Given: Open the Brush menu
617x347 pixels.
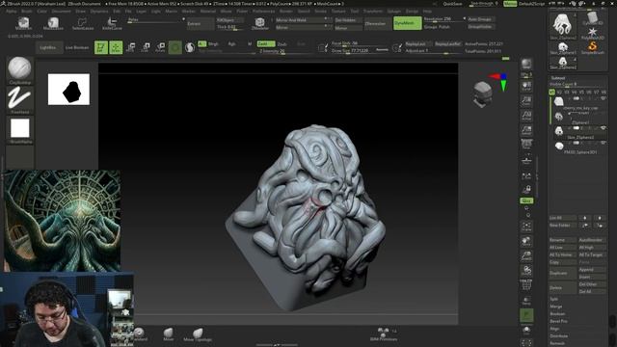Looking at the screenshot, I should [x=27, y=12].
